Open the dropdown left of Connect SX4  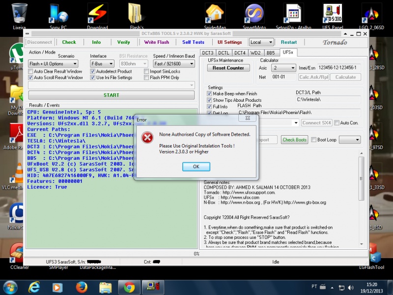coord(296,122)
